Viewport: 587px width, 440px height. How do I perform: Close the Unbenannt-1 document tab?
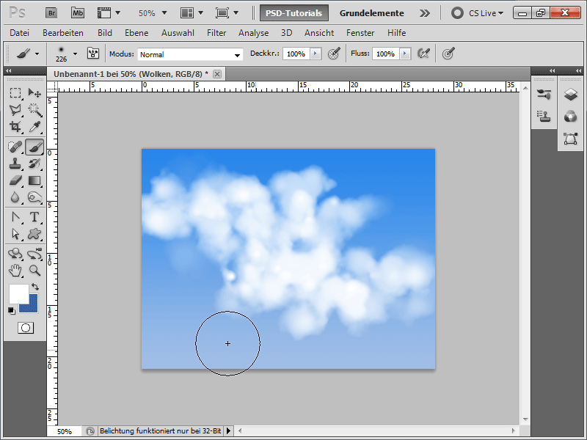point(217,74)
